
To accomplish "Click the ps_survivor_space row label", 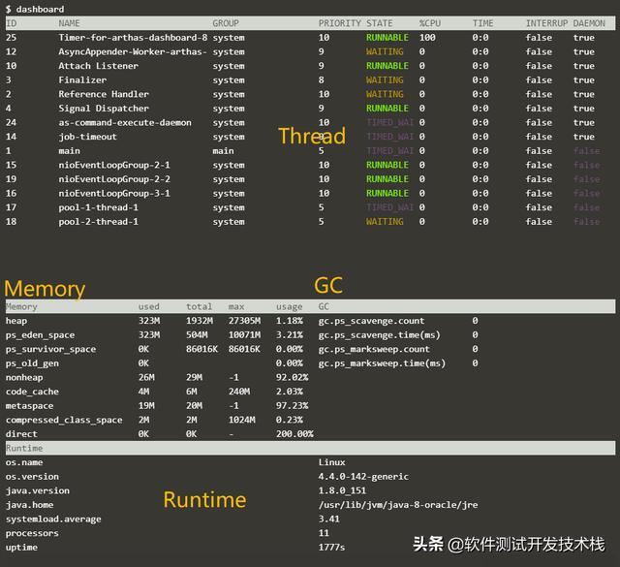I will click(x=50, y=349).
